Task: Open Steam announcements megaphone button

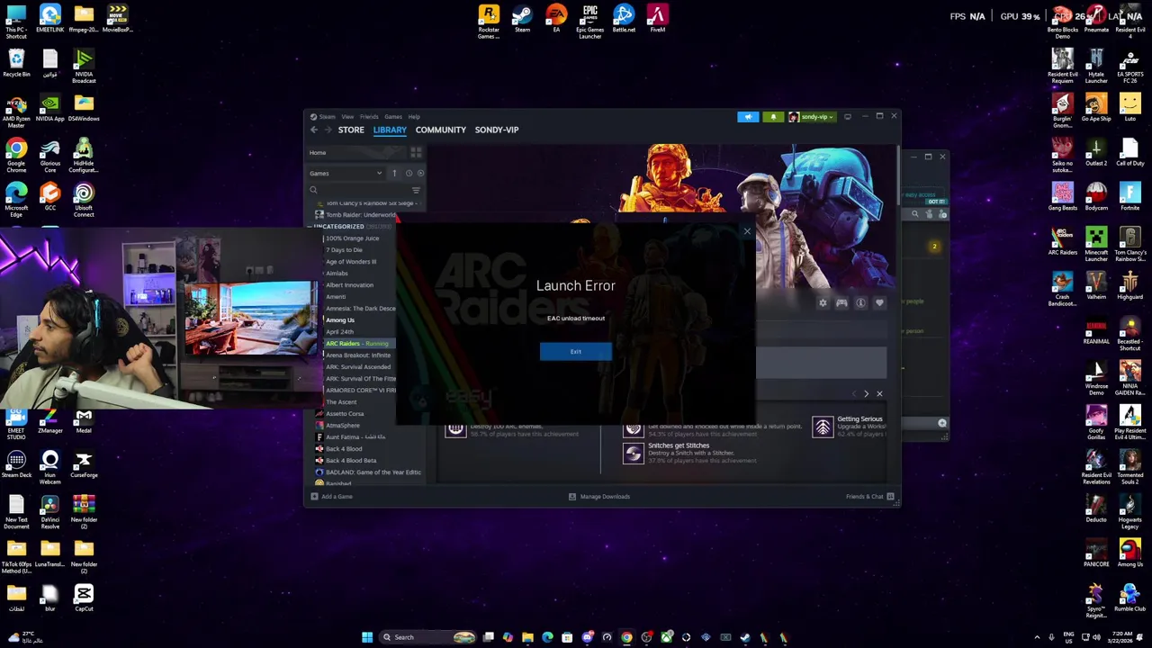Action: (x=748, y=116)
